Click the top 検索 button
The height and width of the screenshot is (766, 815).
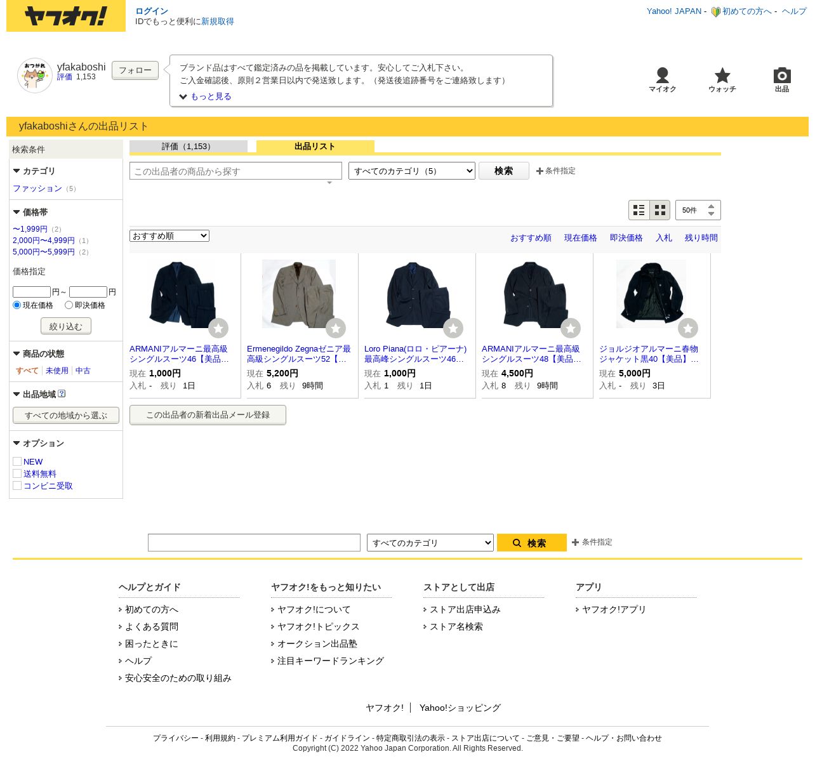click(x=504, y=171)
